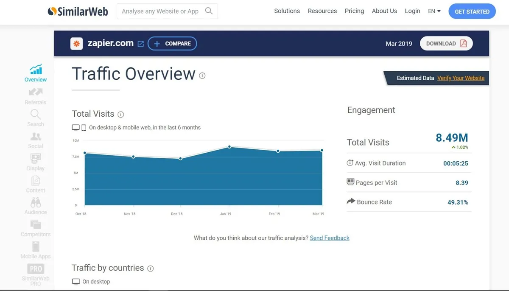Go to the Pricing page
This screenshot has height=291, width=509.
pyautogui.click(x=354, y=11)
